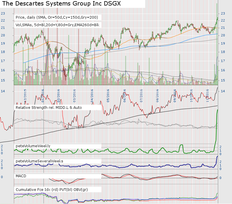Click the right-axis 2 label of peteVolumeSeveralWeeks
This screenshot has height=204, width=232.
tap(220, 162)
